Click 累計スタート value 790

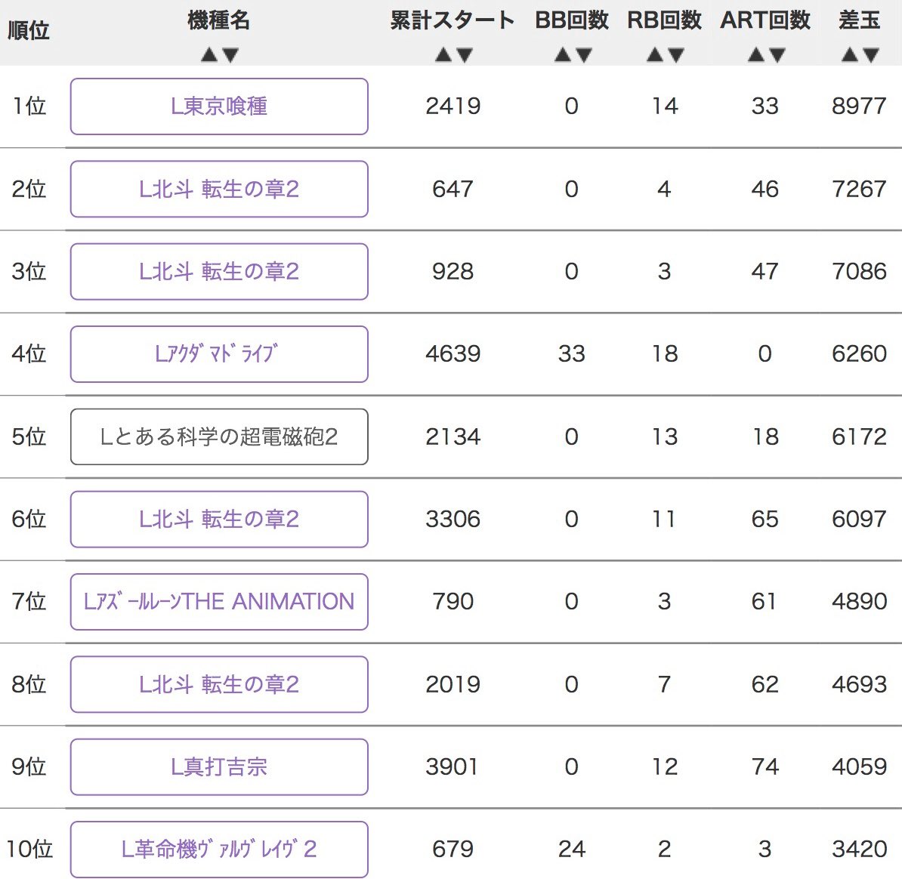pyautogui.click(x=453, y=602)
